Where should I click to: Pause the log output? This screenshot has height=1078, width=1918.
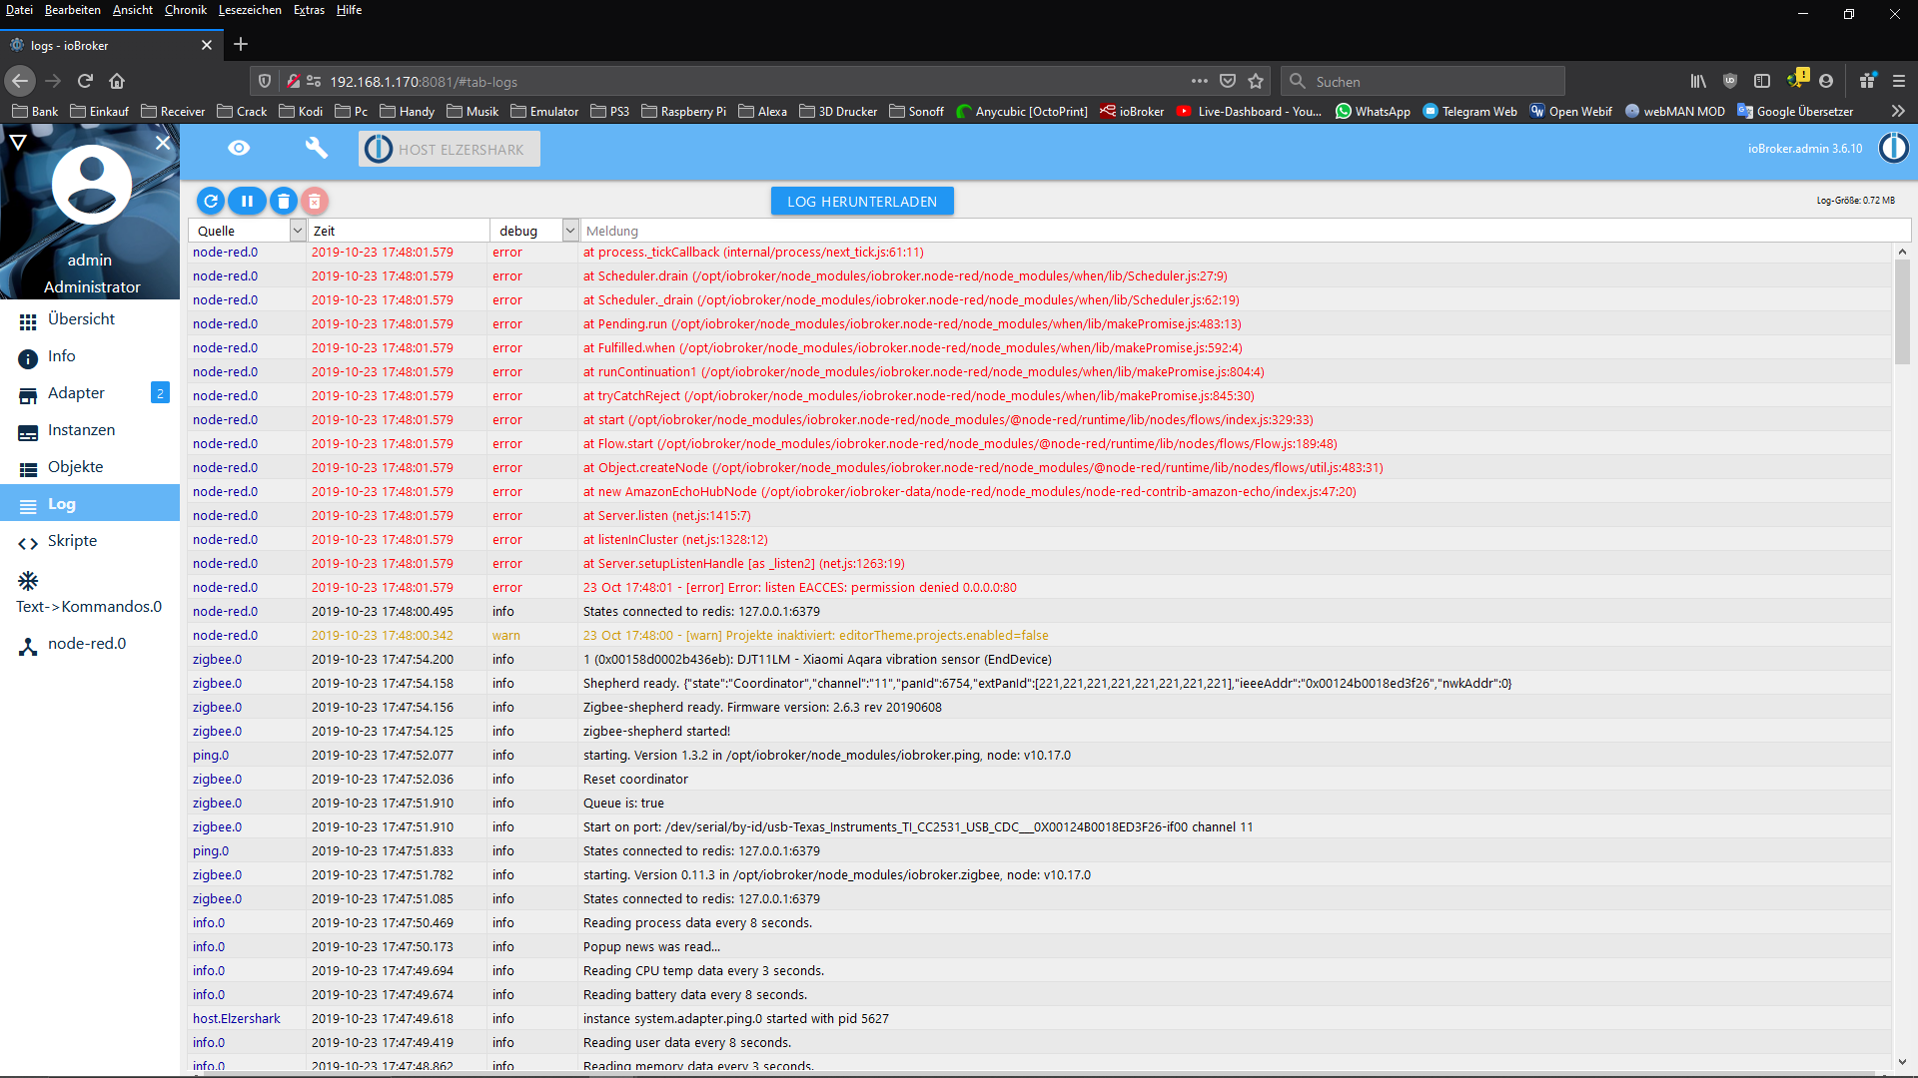247,201
